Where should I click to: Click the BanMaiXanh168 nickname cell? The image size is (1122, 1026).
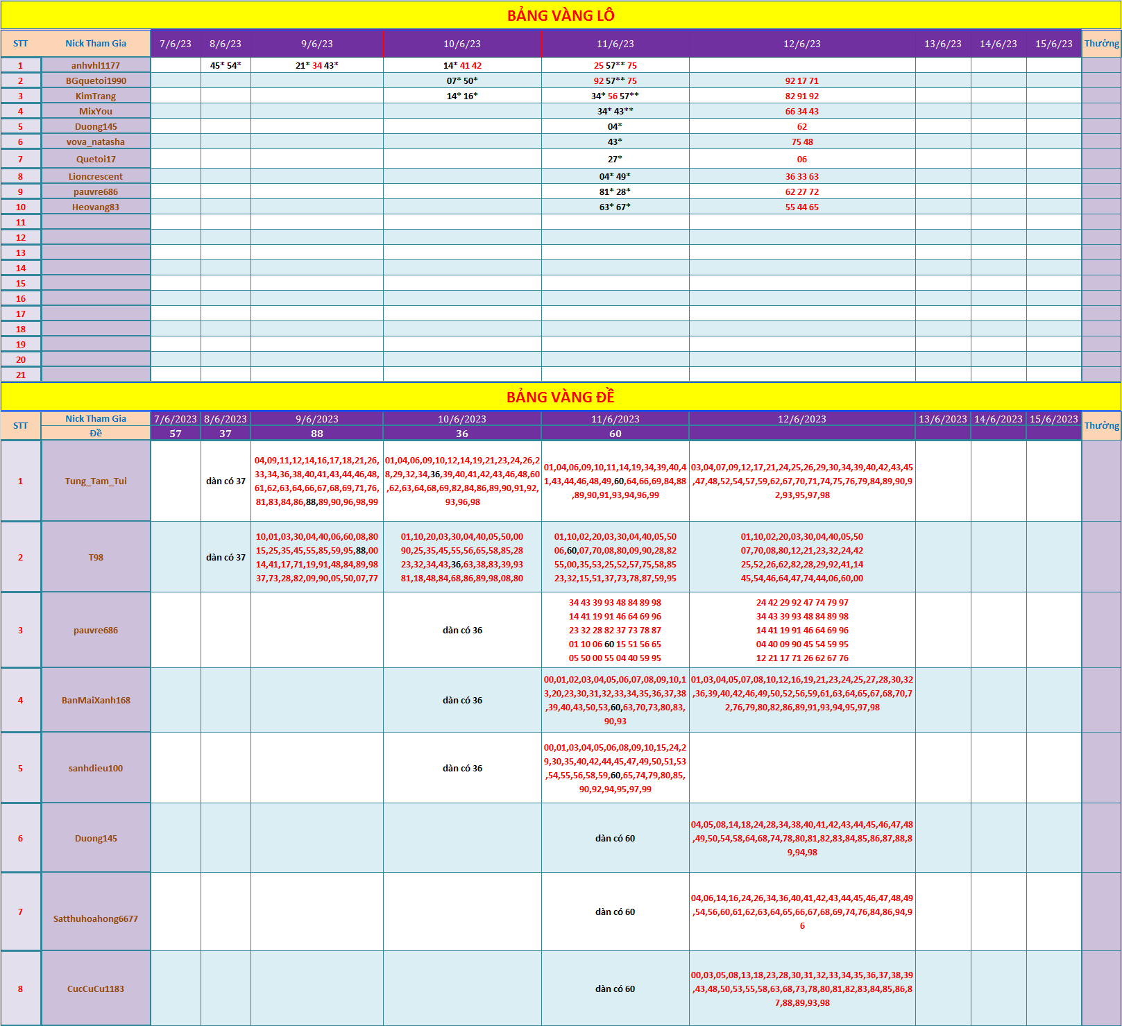coord(96,700)
